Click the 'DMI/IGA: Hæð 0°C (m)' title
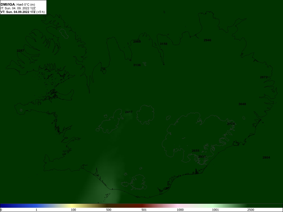This screenshot has height=212, width=283. tap(18, 5)
